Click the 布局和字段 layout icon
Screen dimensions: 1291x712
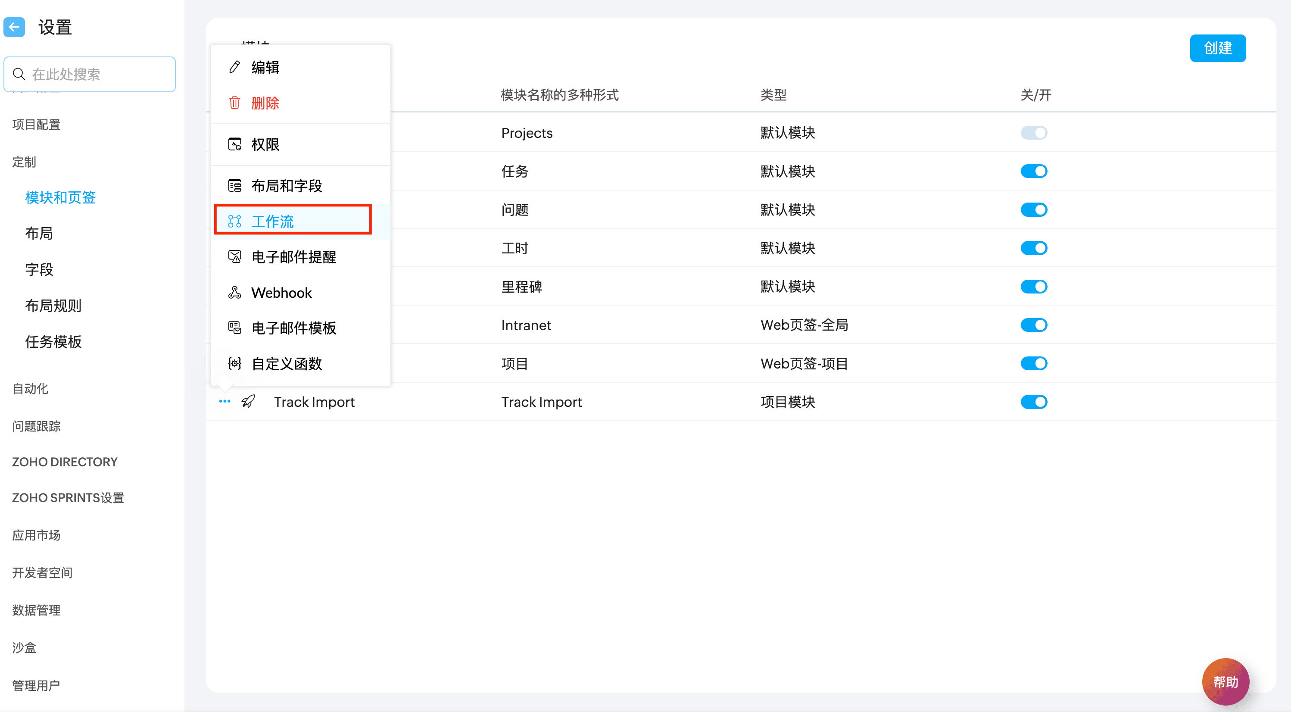point(234,186)
